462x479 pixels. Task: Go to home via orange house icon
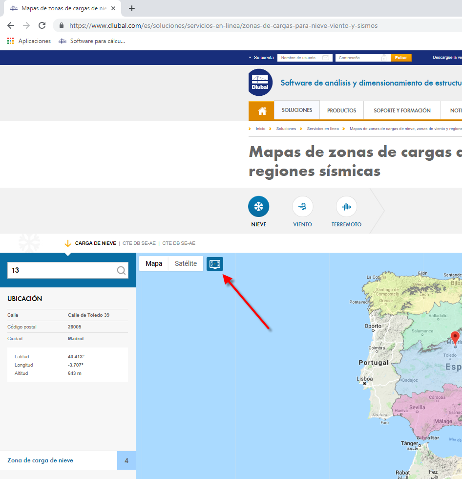click(x=261, y=111)
